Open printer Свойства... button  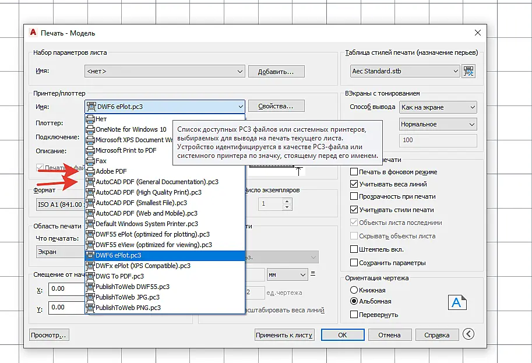tap(276, 106)
